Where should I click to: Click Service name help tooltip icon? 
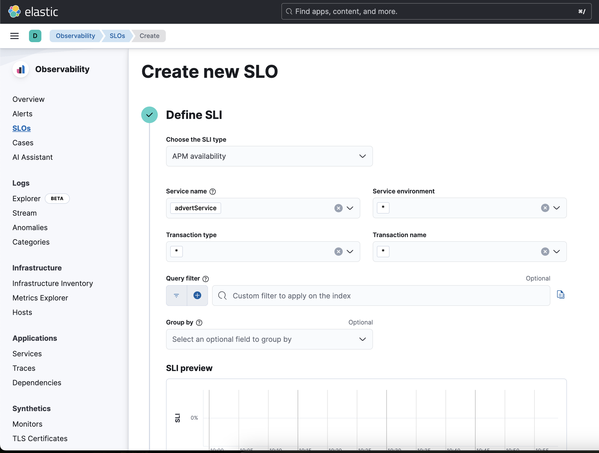(x=213, y=191)
